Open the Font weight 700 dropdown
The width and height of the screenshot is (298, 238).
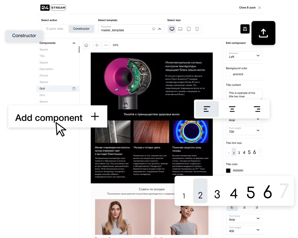pos(244,130)
